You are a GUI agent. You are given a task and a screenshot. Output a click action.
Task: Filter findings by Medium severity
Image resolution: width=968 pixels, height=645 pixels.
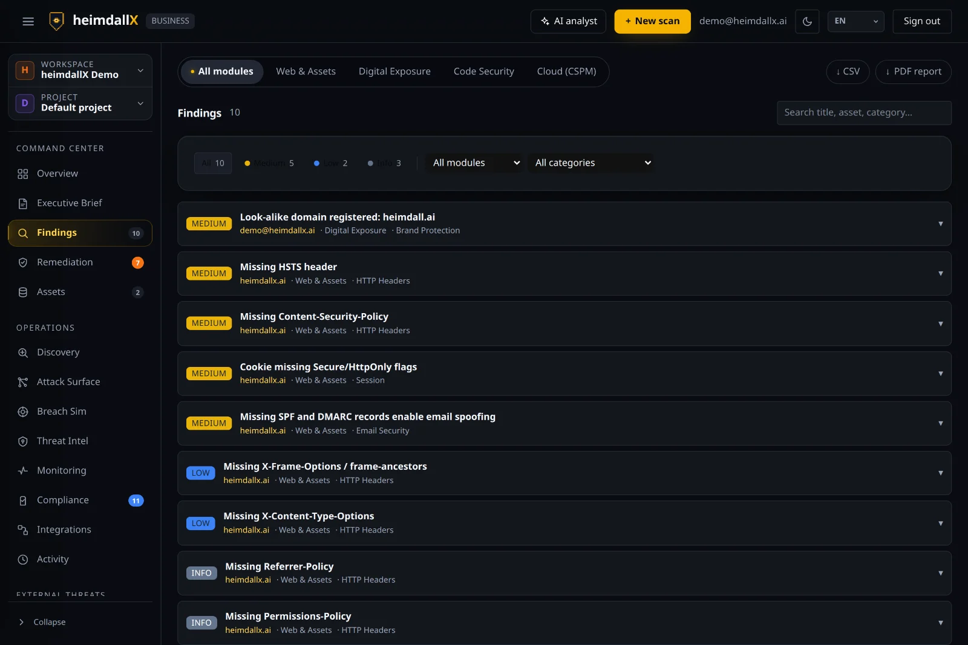tap(269, 163)
